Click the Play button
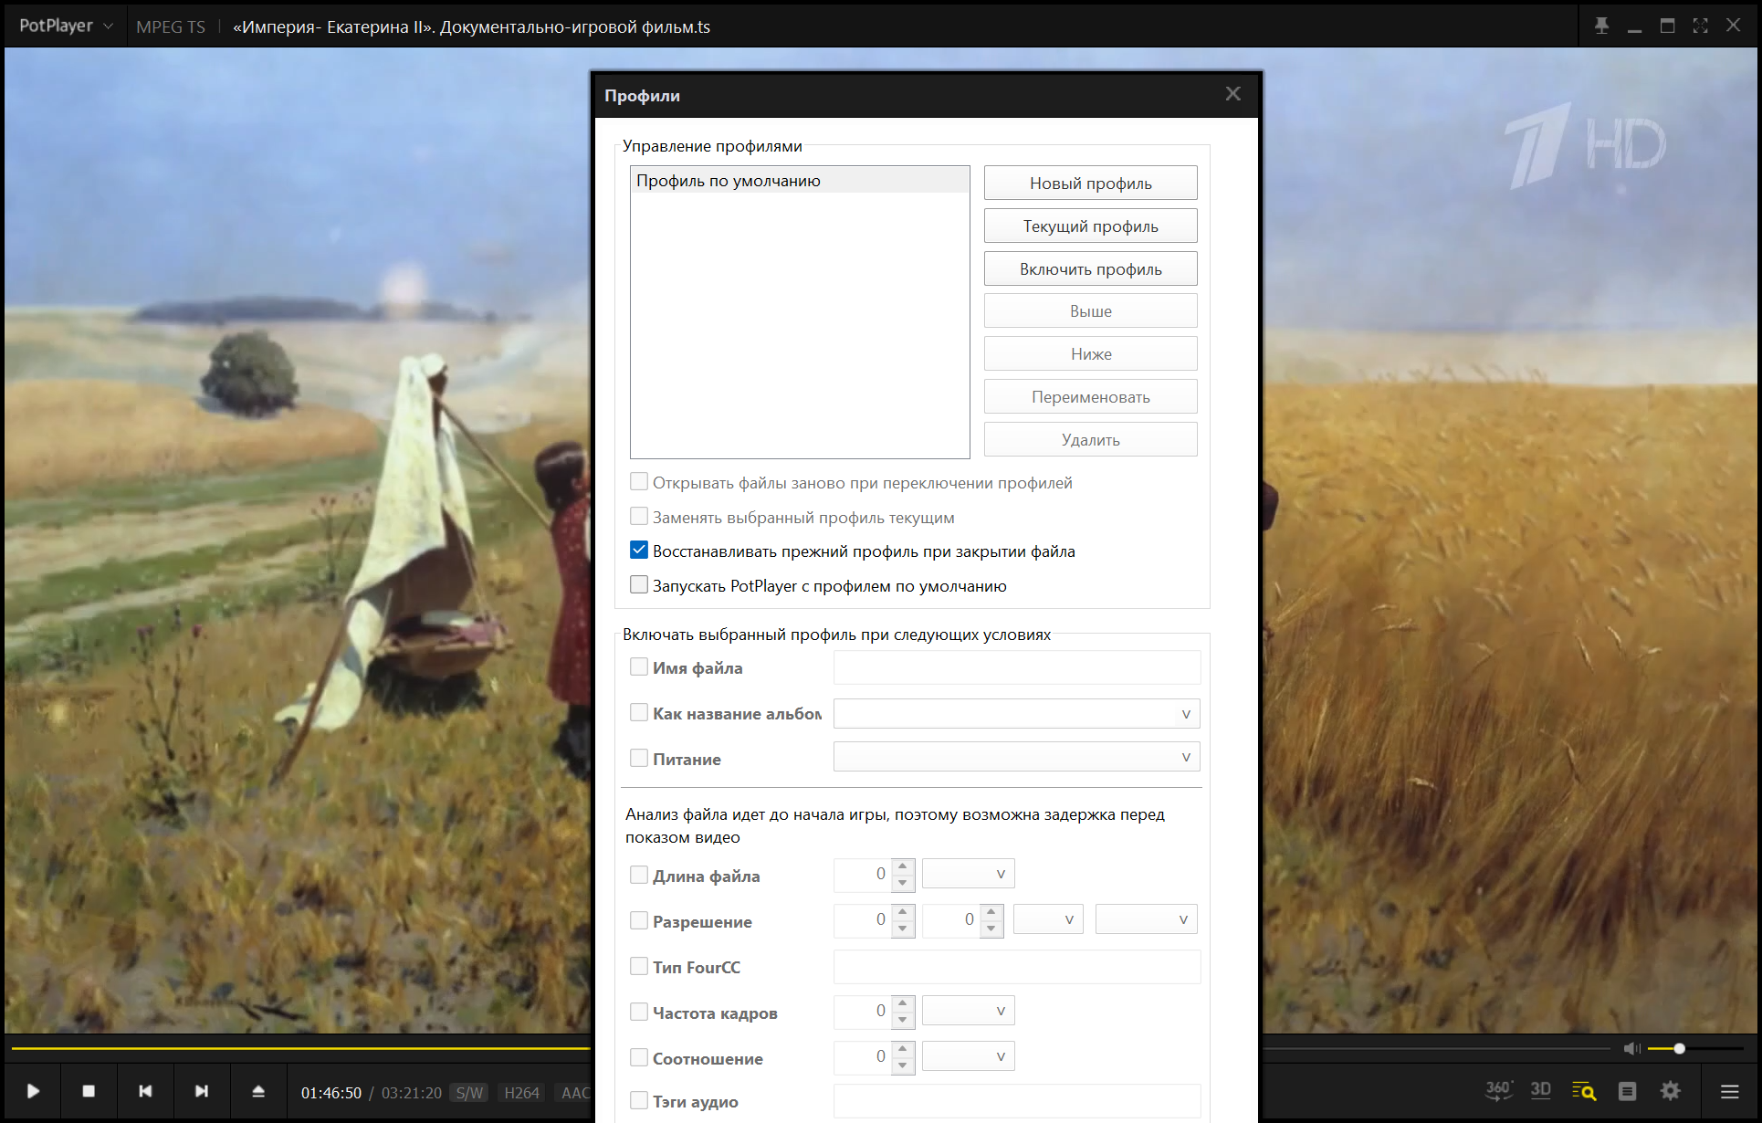 [33, 1091]
